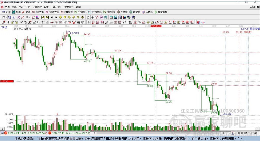
Task: Click the first yellow diamond arrow icon
Action: tap(60, 17)
